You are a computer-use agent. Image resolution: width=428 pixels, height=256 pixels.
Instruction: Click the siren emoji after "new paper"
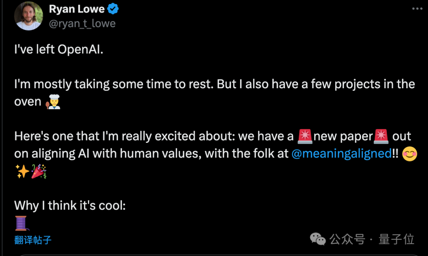click(x=381, y=136)
